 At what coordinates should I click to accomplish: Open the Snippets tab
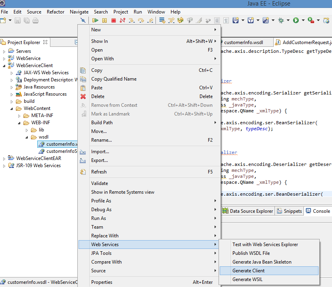click(289, 211)
